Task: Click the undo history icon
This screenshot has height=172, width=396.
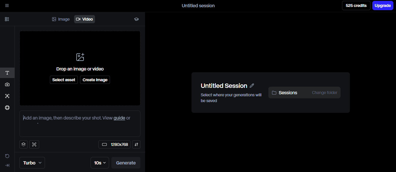Action: (x=7, y=156)
